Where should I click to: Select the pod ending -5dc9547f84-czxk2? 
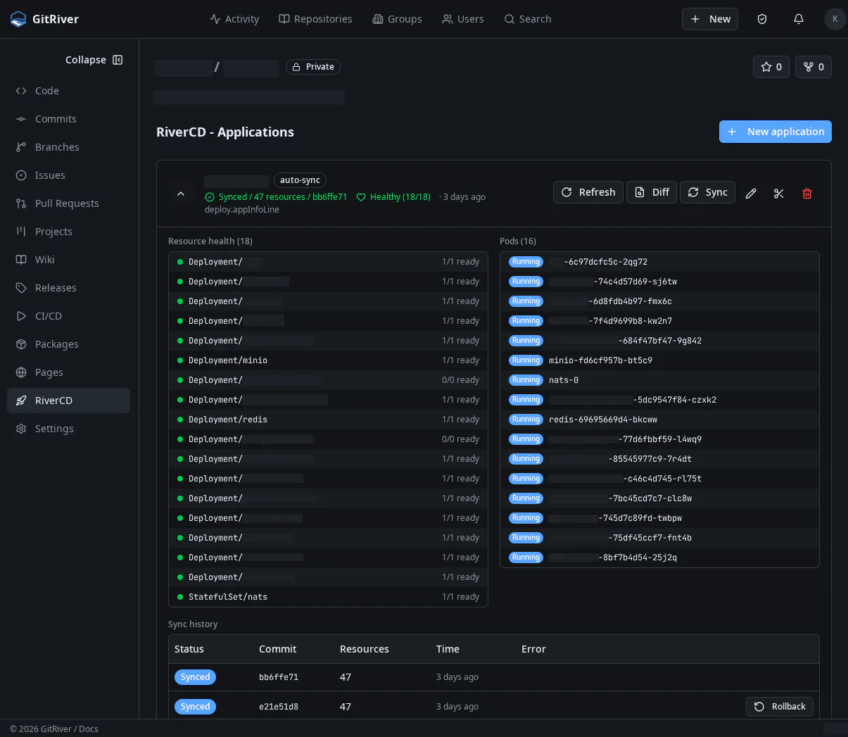tap(659, 400)
